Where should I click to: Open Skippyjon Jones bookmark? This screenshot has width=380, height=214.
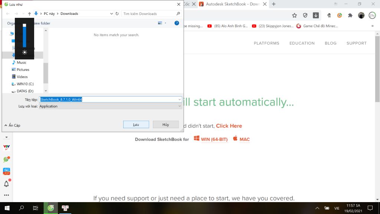coord(273,26)
